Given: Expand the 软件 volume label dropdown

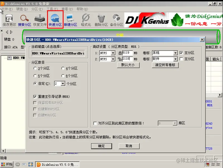Looking at the screenshot, I should click(176, 59).
